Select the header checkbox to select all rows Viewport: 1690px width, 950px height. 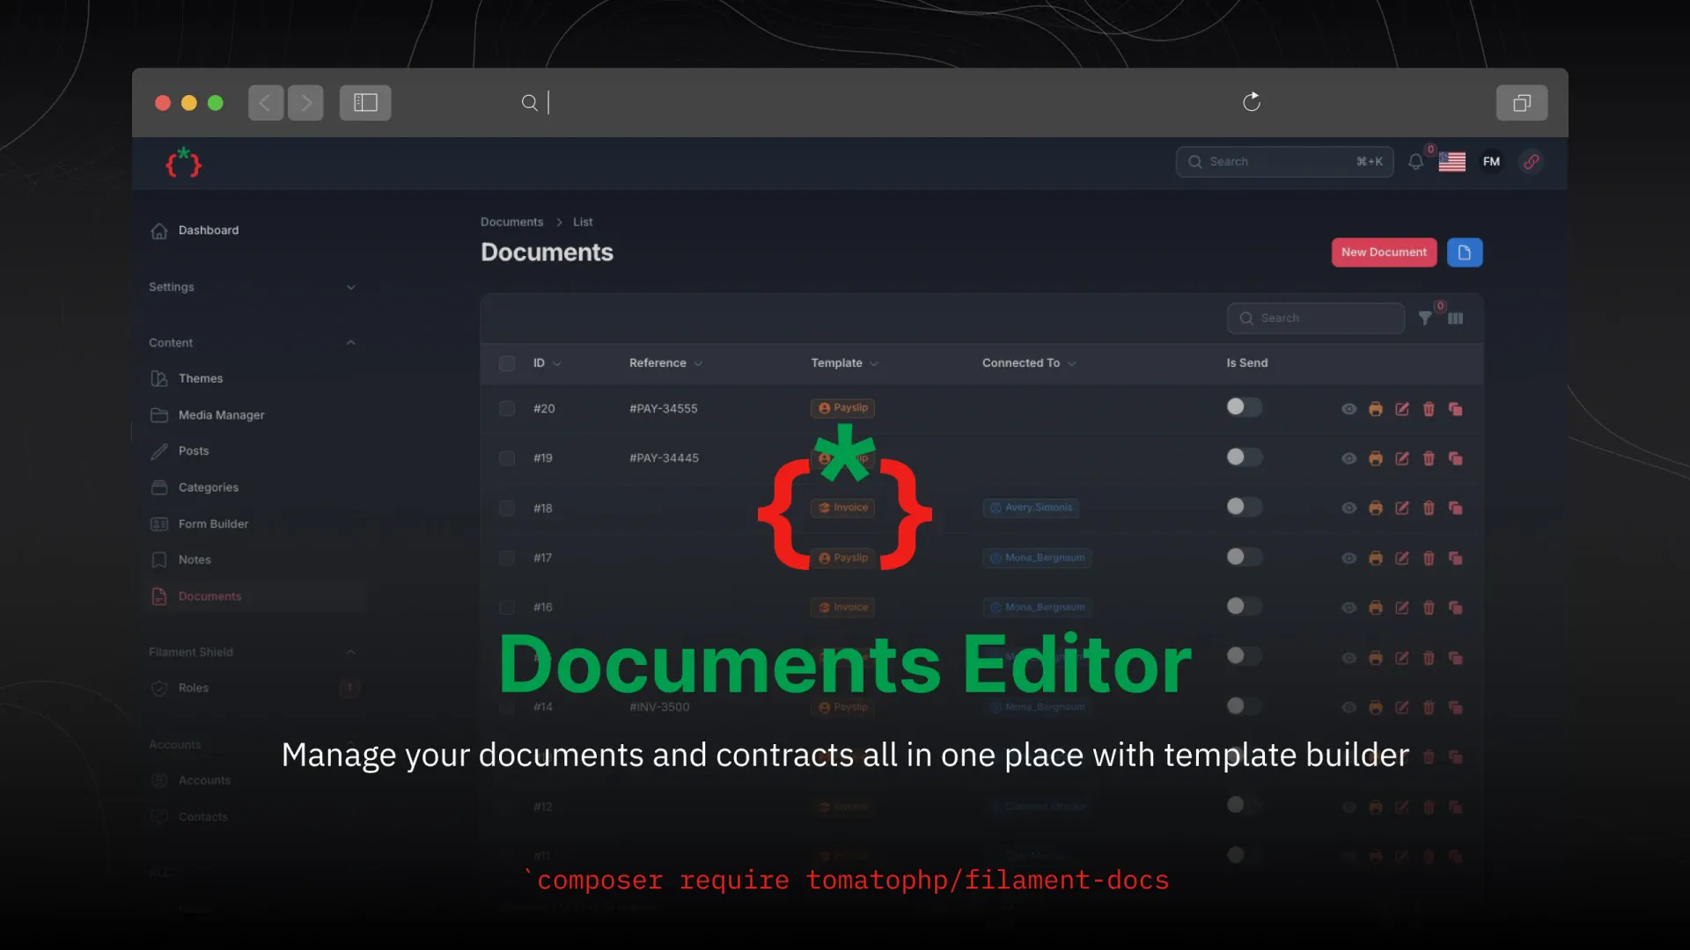click(507, 363)
